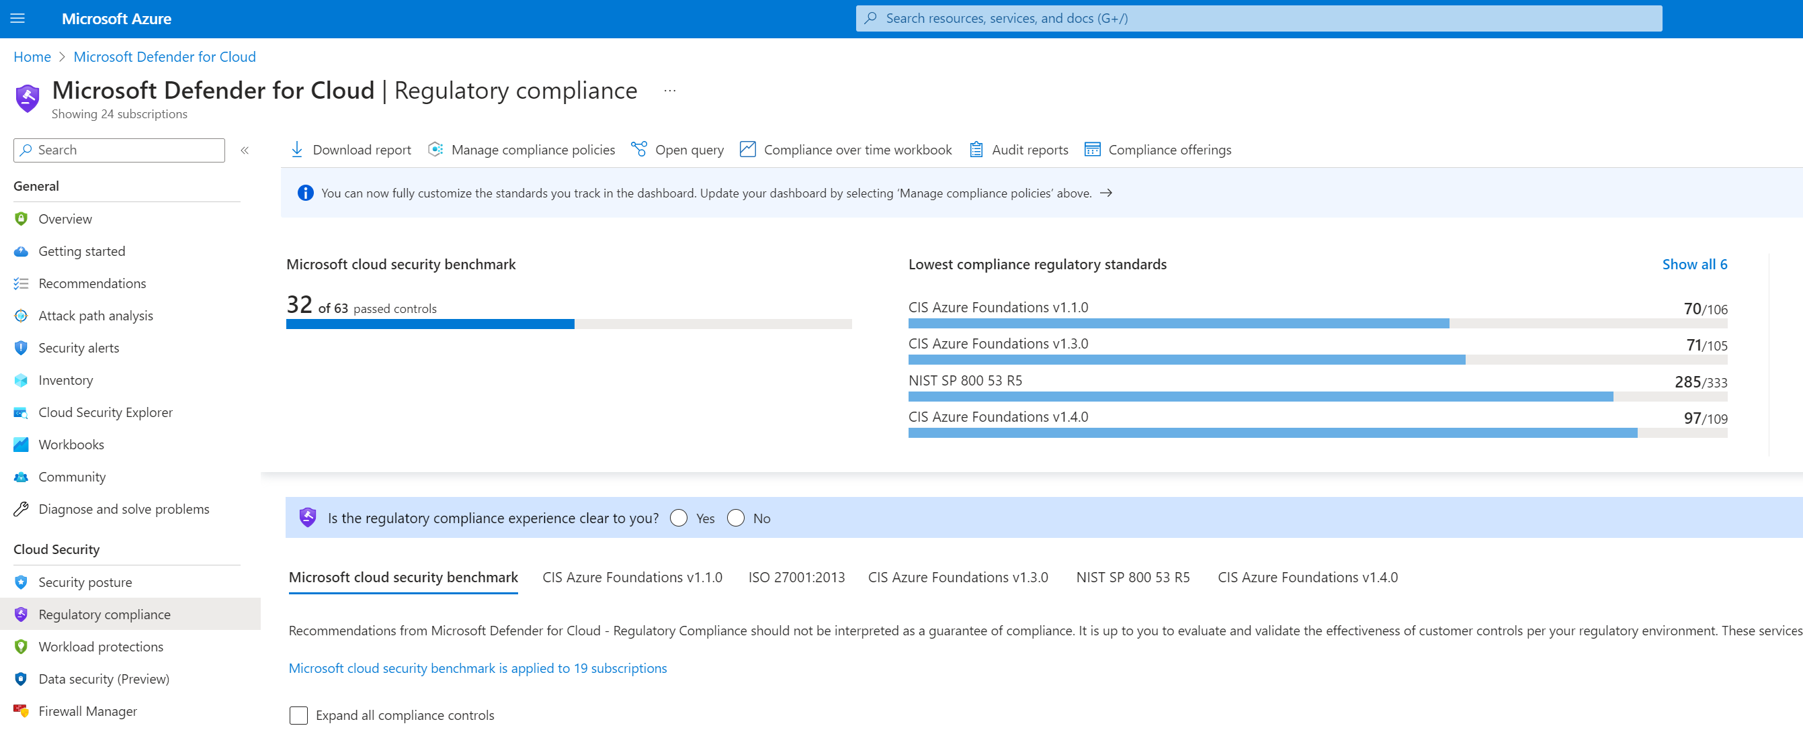Click Show all 6 standards link
Viewport: 1803px width, 734px height.
(x=1695, y=265)
